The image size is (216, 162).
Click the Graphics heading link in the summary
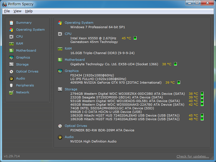pyautogui.click(x=72, y=71)
